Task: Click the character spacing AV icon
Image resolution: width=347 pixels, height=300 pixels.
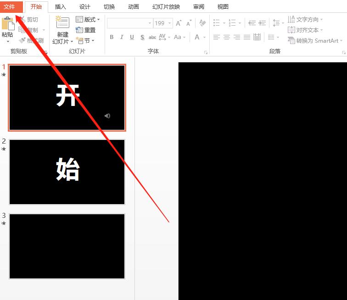Action: pyautogui.click(x=162, y=37)
